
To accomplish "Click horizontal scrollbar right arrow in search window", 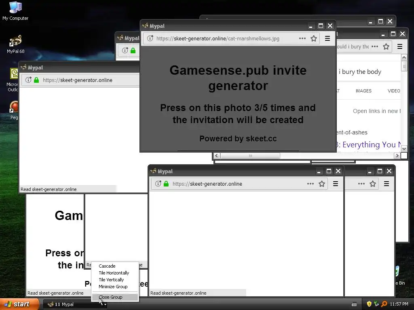I will pos(397,155).
